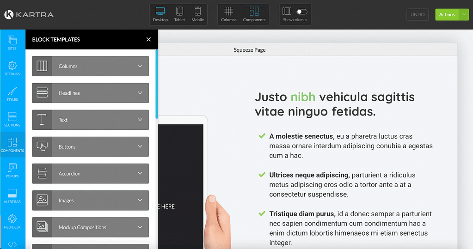Open Popups in the sidebar
Image resolution: width=473 pixels, height=249 pixels.
point(12,170)
